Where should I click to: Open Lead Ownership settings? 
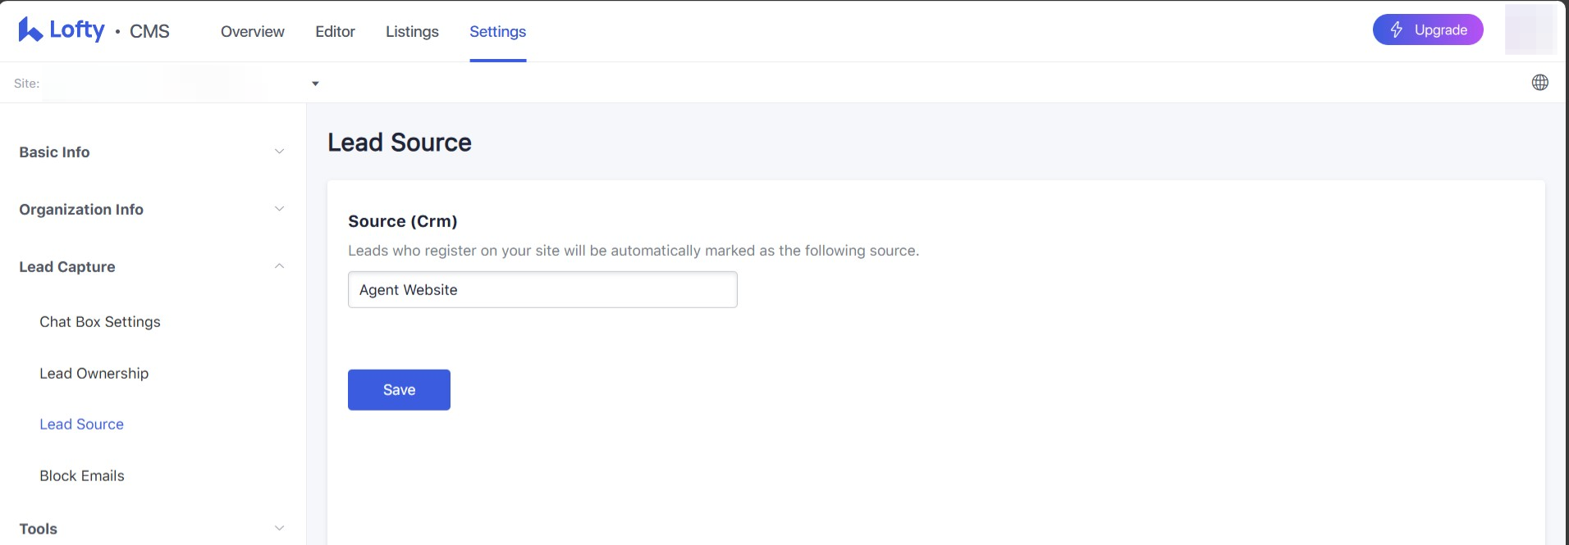[x=94, y=374]
